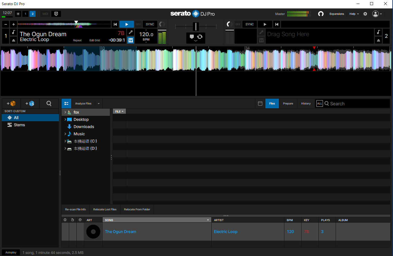393x256 pixels.
Task: Sort by the FILE column header
Action: (x=119, y=111)
